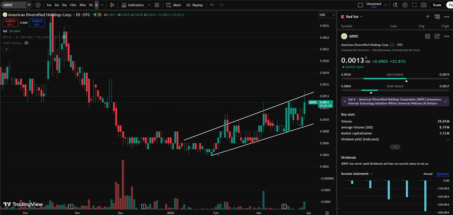Switch income statement to Annual

(428, 174)
